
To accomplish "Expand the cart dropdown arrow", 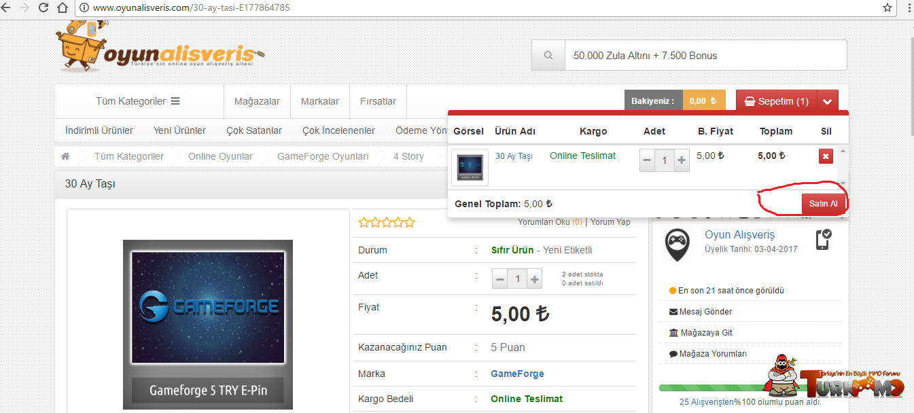I will click(x=827, y=101).
